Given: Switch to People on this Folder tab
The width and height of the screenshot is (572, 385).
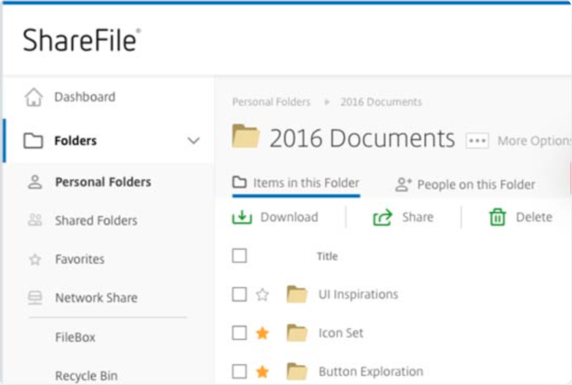Looking at the screenshot, I should 465,184.
